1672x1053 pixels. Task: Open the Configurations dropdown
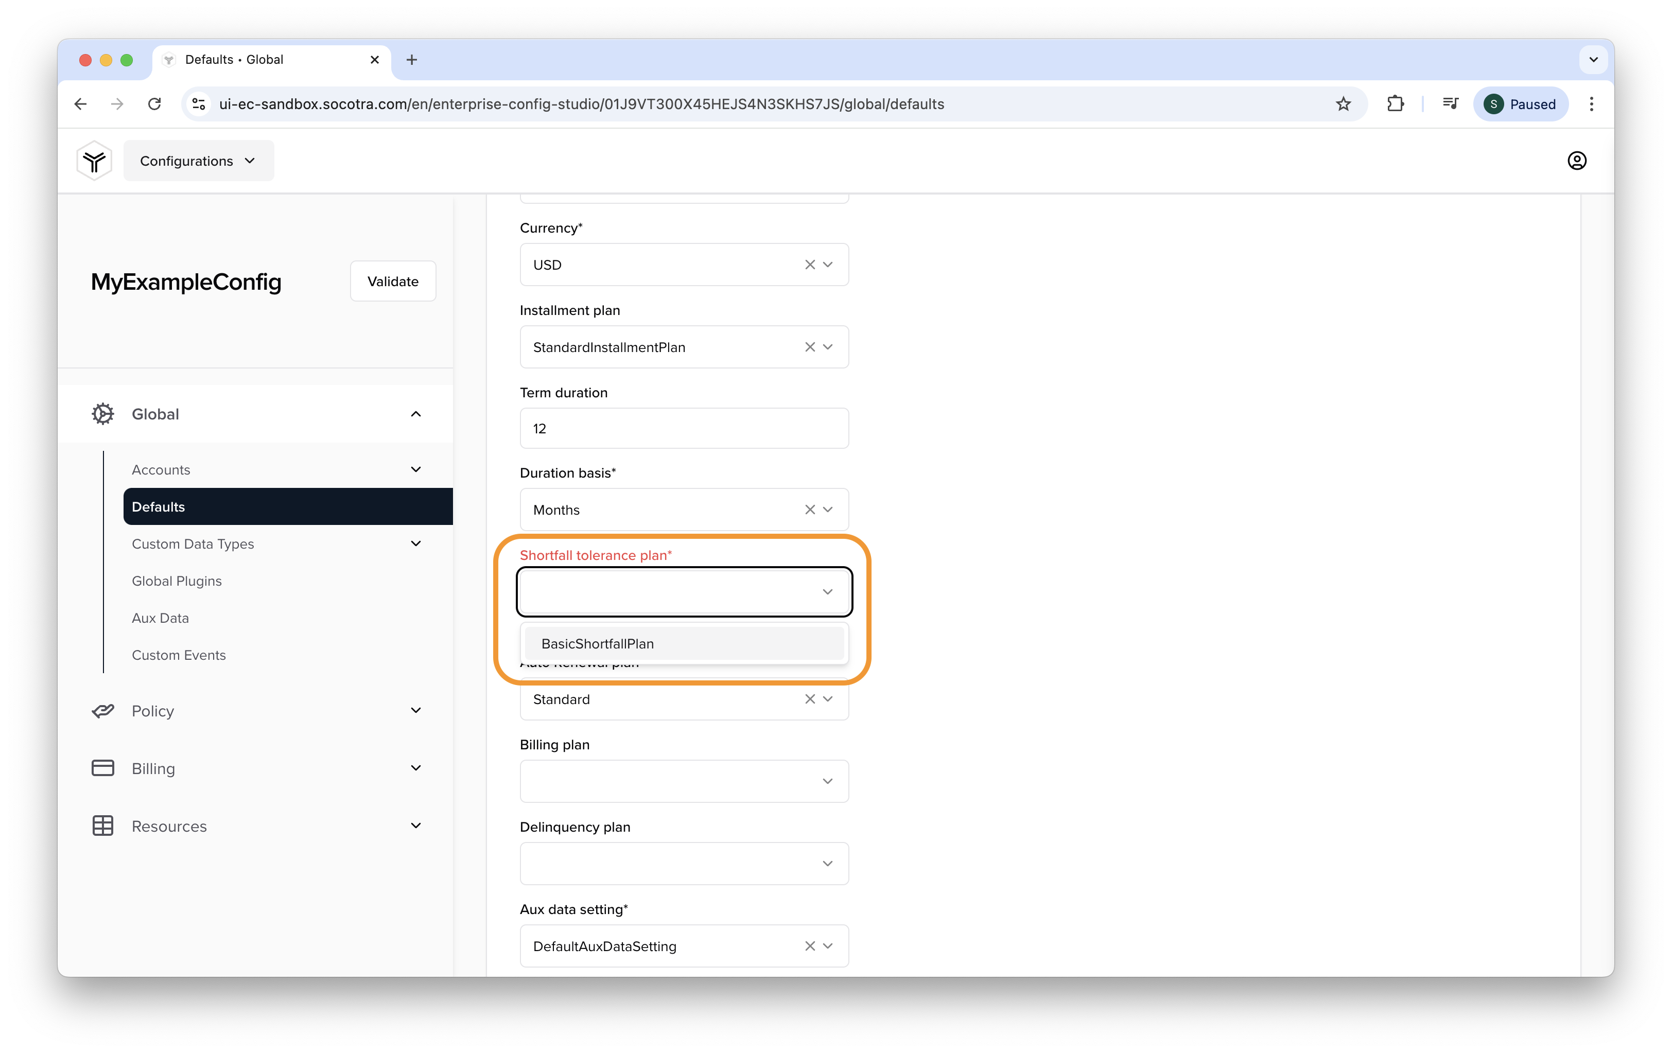pos(199,161)
